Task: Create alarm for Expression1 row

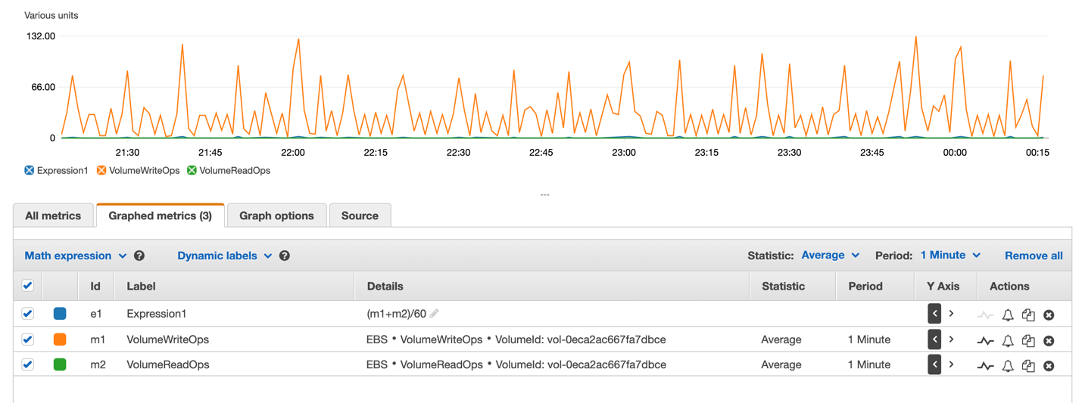Action: pyautogui.click(x=1008, y=315)
